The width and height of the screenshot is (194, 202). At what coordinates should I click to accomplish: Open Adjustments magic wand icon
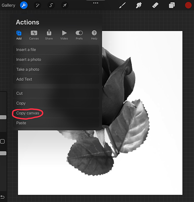click(37, 5)
